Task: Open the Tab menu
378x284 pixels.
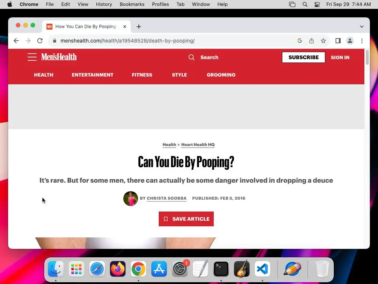Action: click(x=180, y=4)
